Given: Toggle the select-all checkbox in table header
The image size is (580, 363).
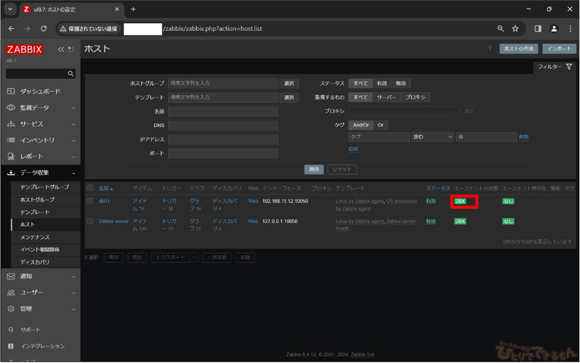Looking at the screenshot, I should click(90, 188).
